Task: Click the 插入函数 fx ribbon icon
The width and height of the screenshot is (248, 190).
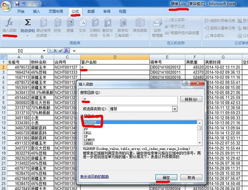Action: (10, 25)
